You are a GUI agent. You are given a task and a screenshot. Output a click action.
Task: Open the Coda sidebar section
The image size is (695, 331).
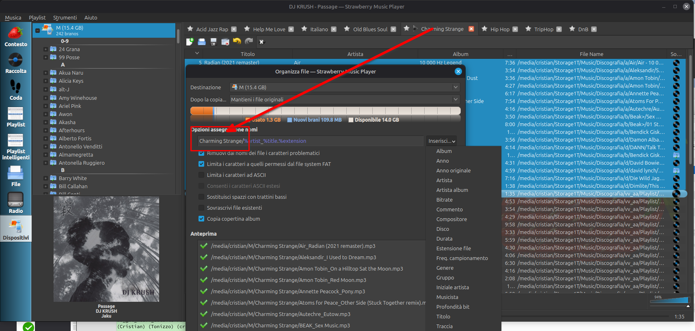(15, 90)
